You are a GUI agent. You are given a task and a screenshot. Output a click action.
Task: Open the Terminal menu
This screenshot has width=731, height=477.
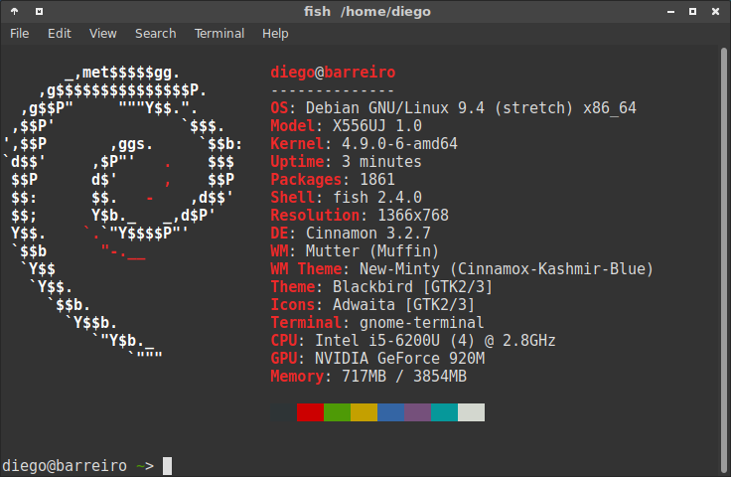(219, 34)
